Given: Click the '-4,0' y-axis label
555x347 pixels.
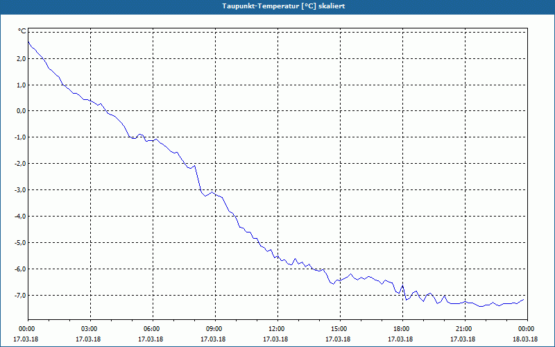Looking at the screenshot, I should 21,217.
